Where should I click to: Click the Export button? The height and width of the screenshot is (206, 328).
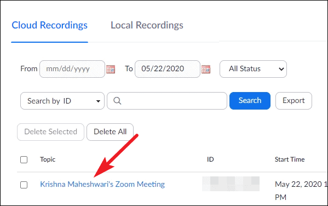click(294, 101)
